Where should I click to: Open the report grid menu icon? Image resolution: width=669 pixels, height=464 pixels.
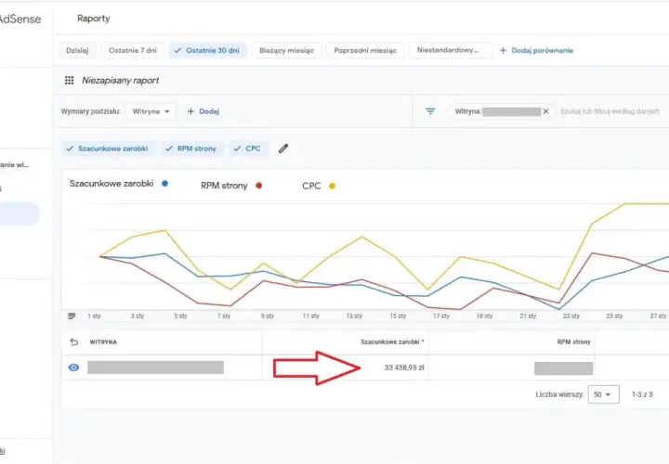tap(69, 80)
